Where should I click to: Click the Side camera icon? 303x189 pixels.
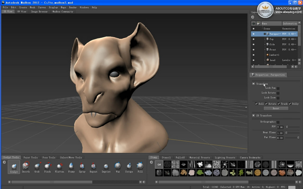268,44
